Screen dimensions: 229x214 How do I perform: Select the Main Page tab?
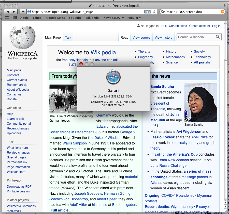pyautogui.click(x=53, y=37)
